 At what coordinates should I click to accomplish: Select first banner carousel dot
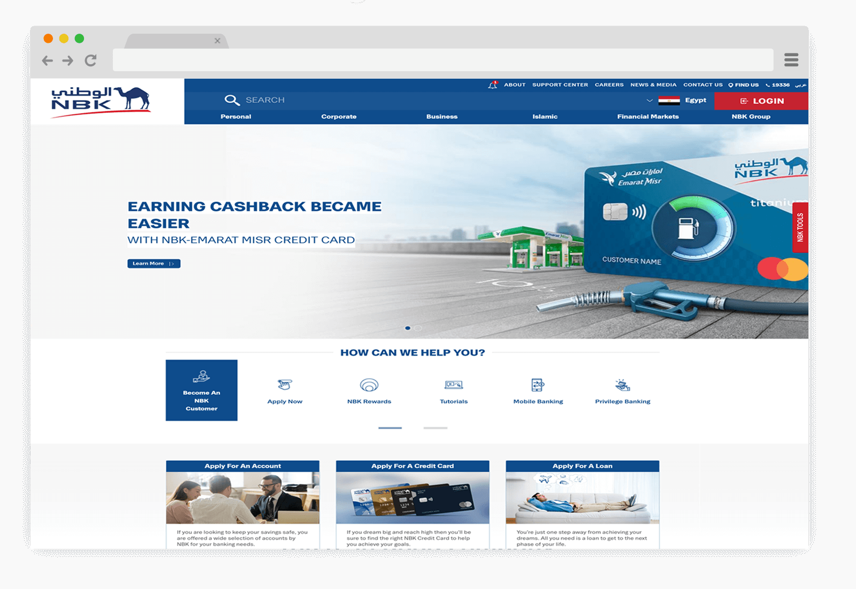(408, 328)
